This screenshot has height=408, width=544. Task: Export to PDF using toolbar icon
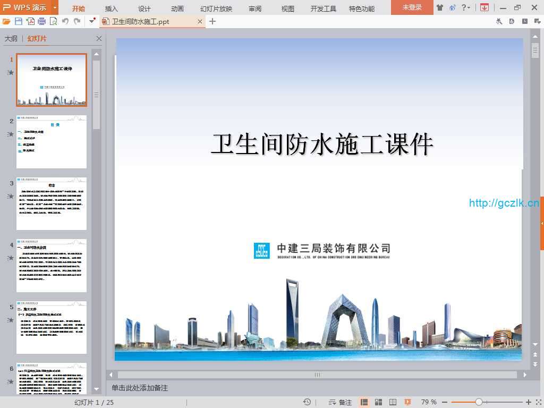pos(30,21)
